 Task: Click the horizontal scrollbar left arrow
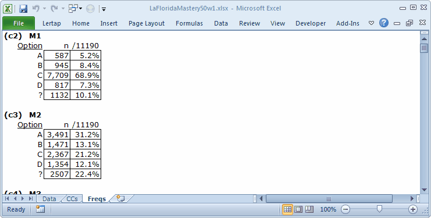click(x=261, y=198)
